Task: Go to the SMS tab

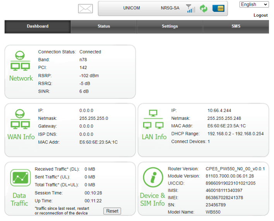Action: [x=236, y=26]
